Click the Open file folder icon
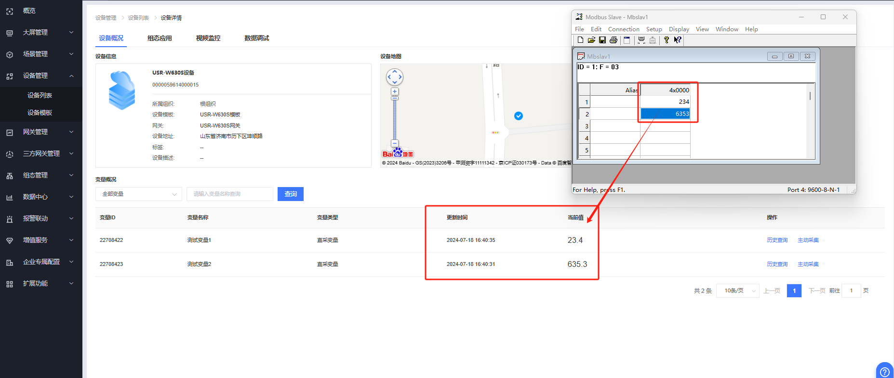 click(591, 40)
